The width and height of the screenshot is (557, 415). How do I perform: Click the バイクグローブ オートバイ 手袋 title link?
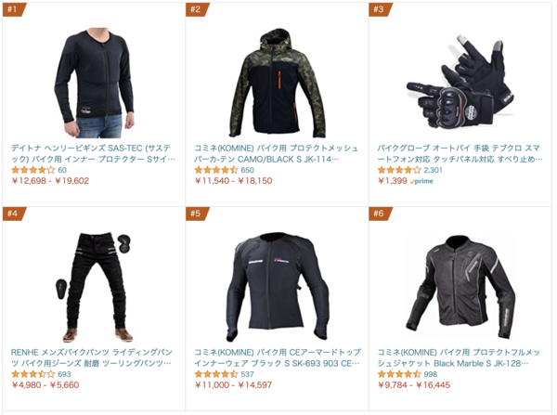point(460,153)
